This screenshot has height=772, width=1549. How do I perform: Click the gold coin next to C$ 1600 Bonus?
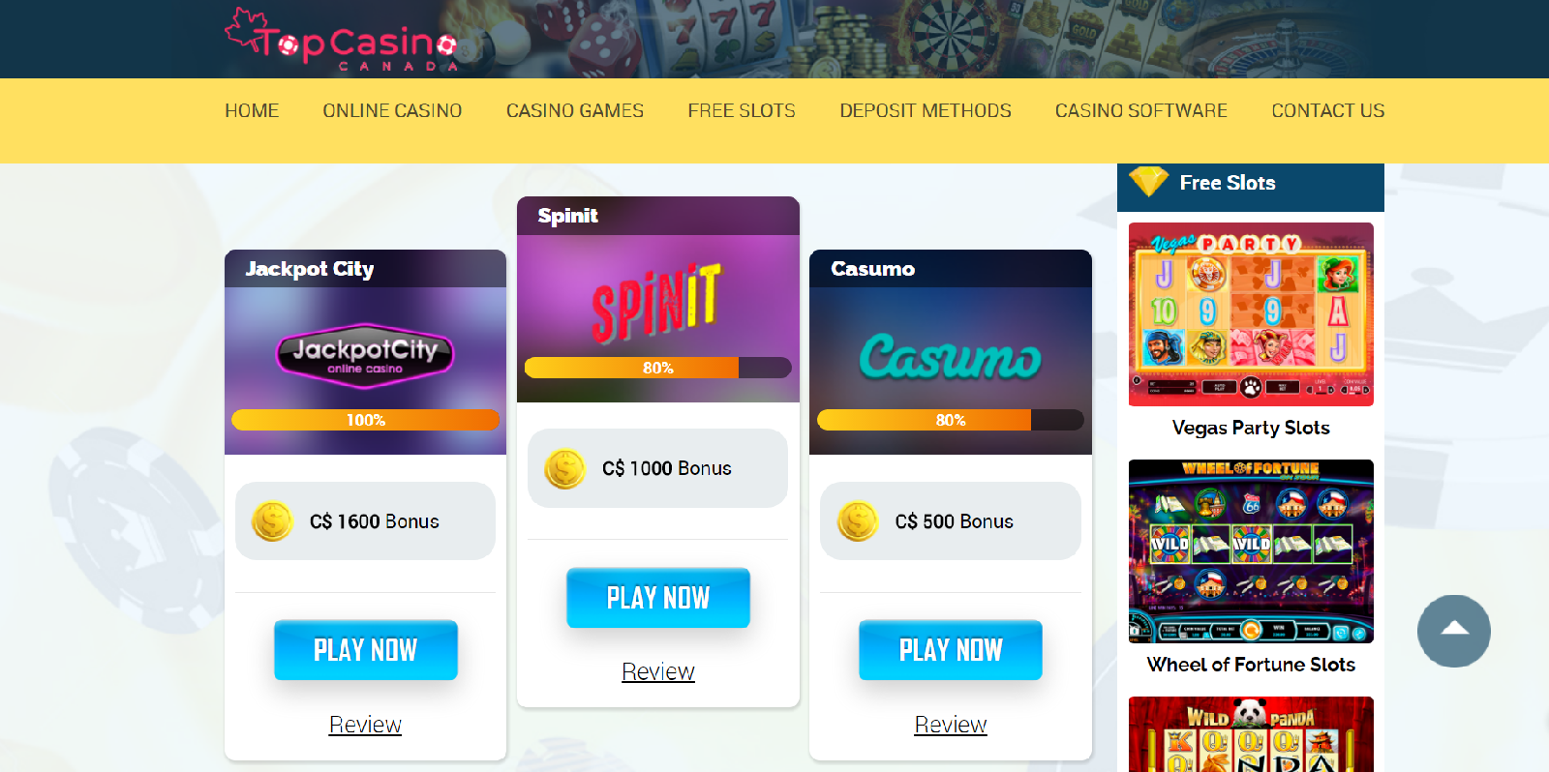tap(273, 521)
